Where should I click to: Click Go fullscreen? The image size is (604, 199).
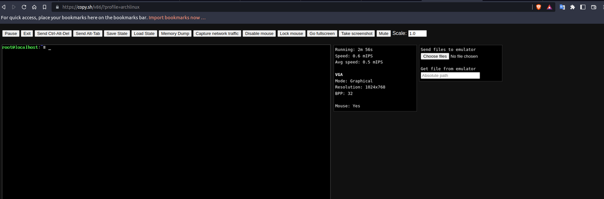[322, 34]
